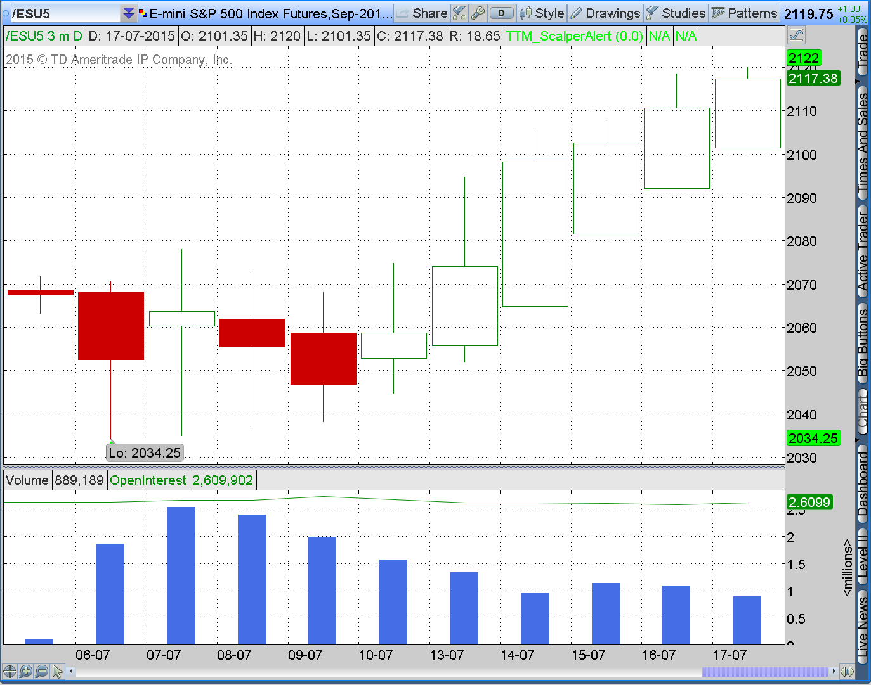Click the Share button
The height and width of the screenshot is (685, 871).
[422, 13]
